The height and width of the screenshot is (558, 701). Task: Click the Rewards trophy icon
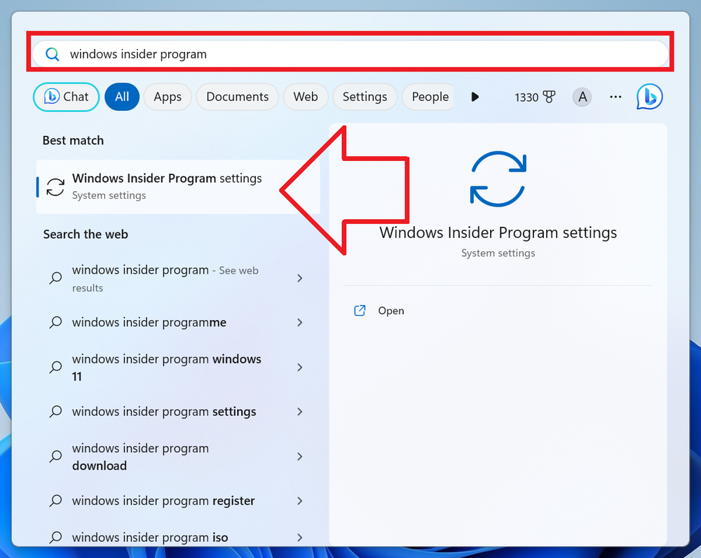[549, 97]
